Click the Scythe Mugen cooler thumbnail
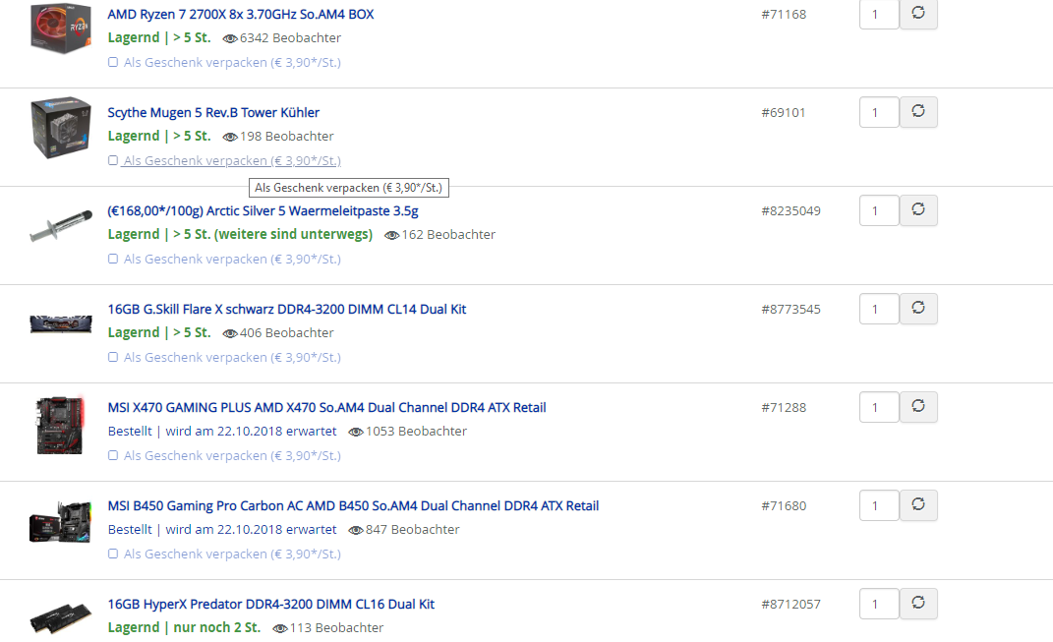This screenshot has width=1053, height=642. point(61,128)
